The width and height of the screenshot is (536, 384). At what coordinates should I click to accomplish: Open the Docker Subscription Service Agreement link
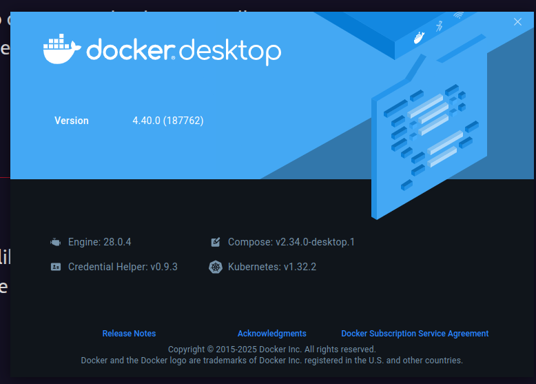(x=415, y=334)
